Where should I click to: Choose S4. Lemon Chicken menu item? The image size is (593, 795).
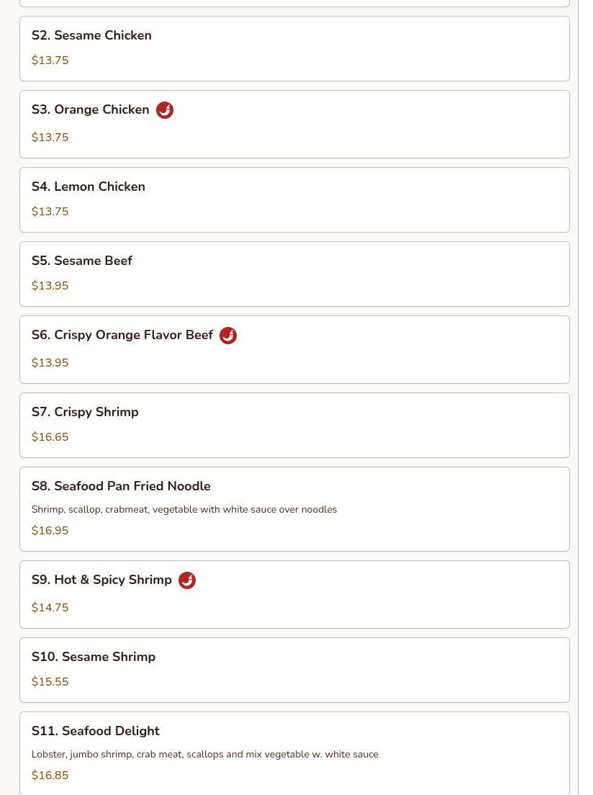coord(294,199)
